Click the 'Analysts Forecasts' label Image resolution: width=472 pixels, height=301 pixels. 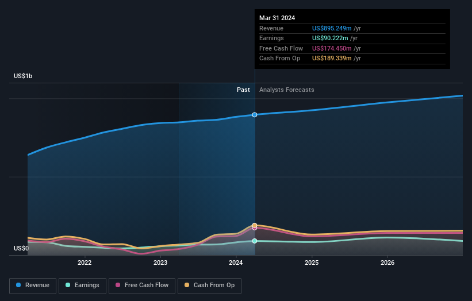pyautogui.click(x=286, y=90)
